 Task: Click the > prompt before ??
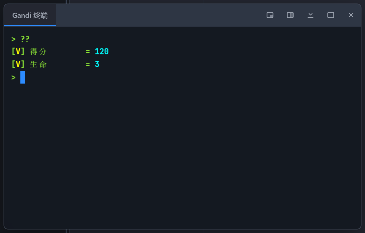pos(13,39)
